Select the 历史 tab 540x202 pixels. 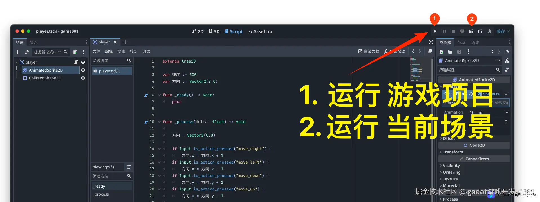pyautogui.click(x=475, y=42)
